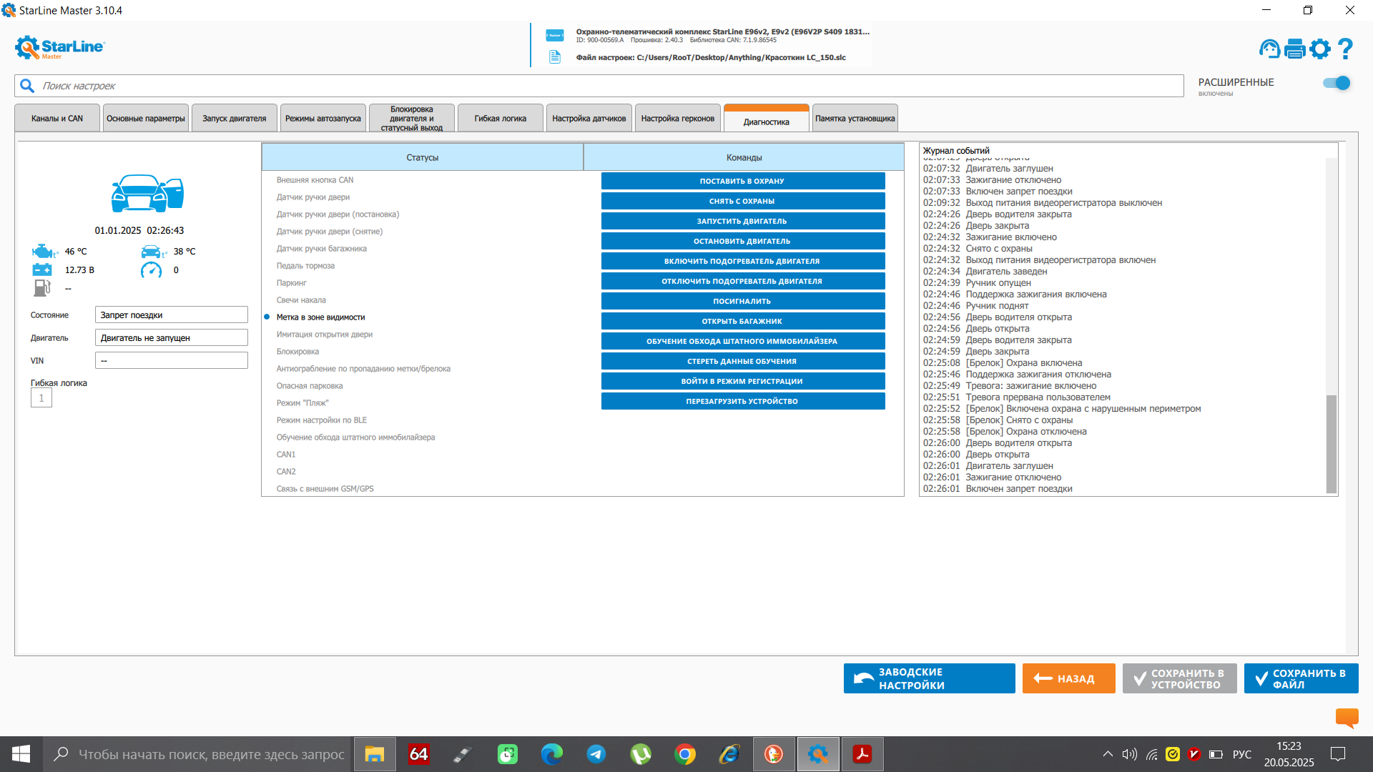Select Метка в зоне видимости status indicator
1373x772 pixels.
(267, 317)
